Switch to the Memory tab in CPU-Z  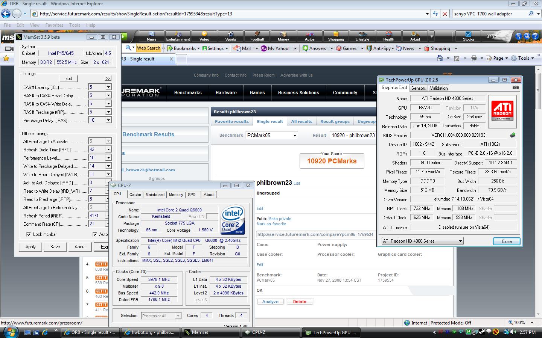[176, 195]
